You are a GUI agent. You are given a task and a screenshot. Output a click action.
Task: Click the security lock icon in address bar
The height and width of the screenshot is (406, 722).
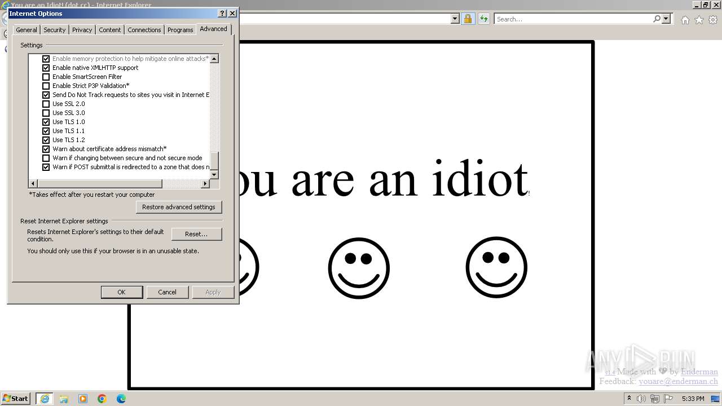(468, 19)
